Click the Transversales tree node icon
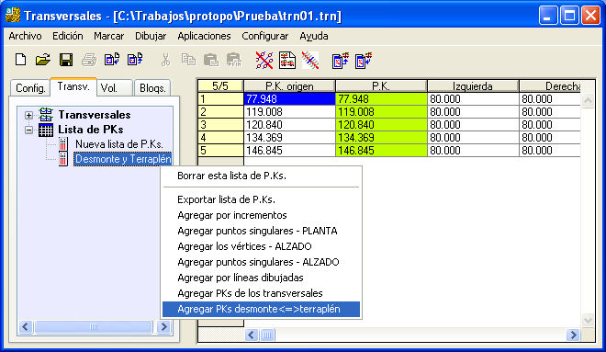 pyautogui.click(x=46, y=115)
